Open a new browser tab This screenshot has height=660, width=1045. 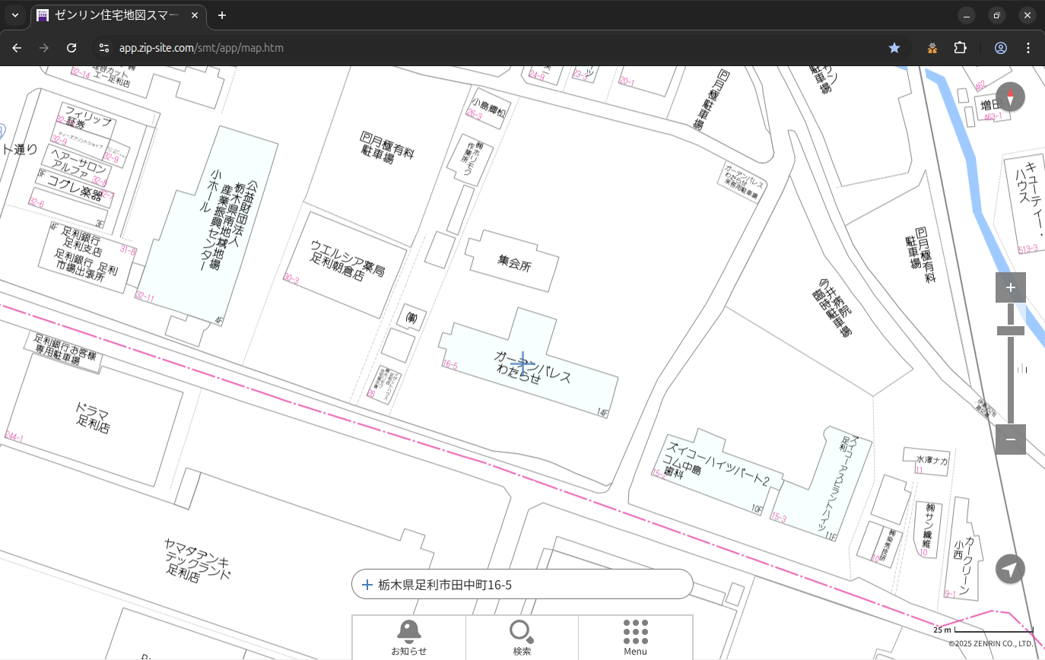coord(222,15)
